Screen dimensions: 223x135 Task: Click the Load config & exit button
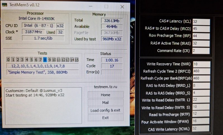[105, 110]
